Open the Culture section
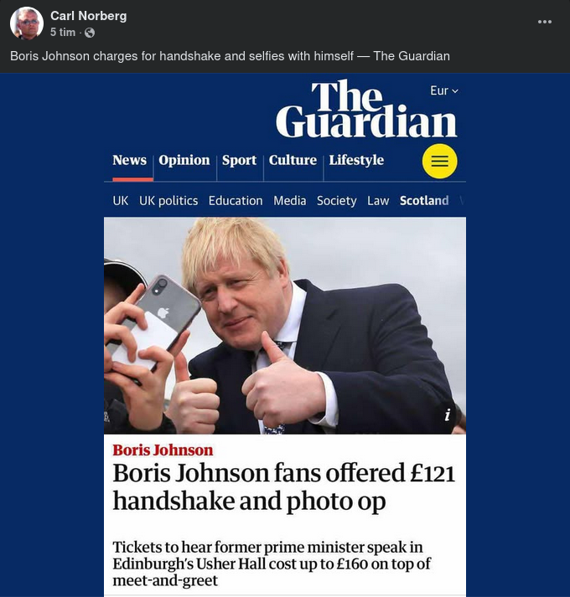The width and height of the screenshot is (570, 597). 293,160
